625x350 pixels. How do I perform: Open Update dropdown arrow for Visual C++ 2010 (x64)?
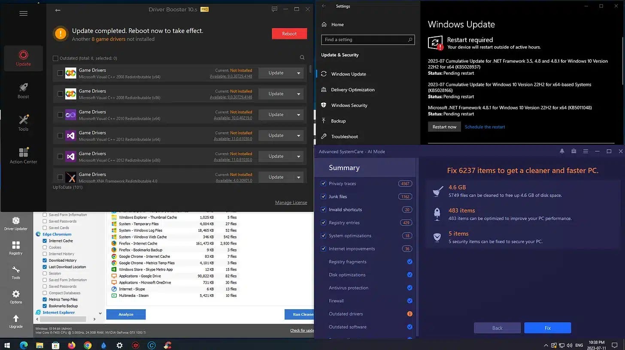(x=298, y=115)
